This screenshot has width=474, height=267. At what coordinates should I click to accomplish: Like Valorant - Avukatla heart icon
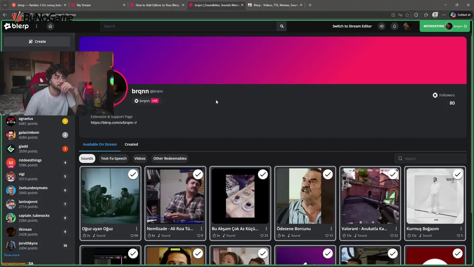point(392,235)
